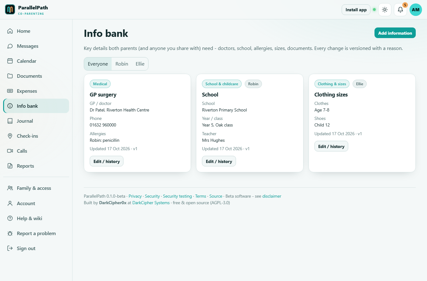The image size is (427, 281).
Task: Open Edit / history for GP surgery
Action: click(x=107, y=161)
